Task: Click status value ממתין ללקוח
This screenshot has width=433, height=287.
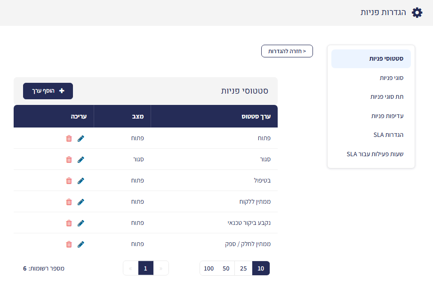Action: coord(255,202)
